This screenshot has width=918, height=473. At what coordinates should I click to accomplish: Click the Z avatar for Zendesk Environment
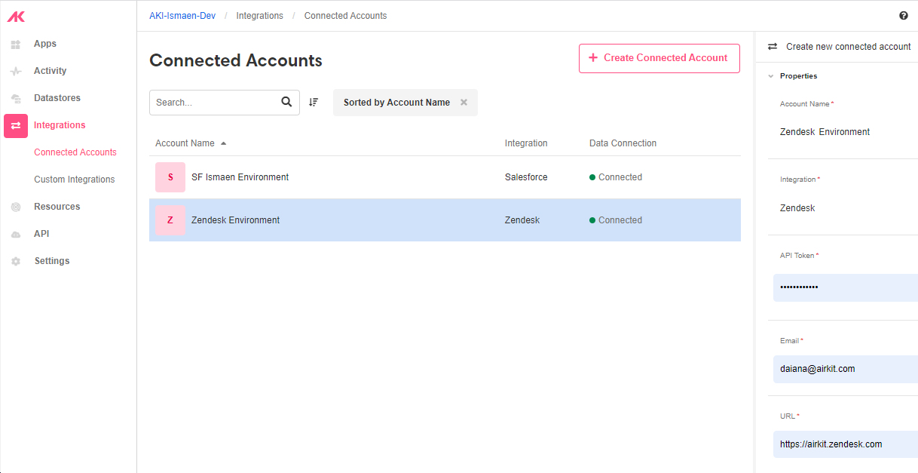[x=170, y=220]
